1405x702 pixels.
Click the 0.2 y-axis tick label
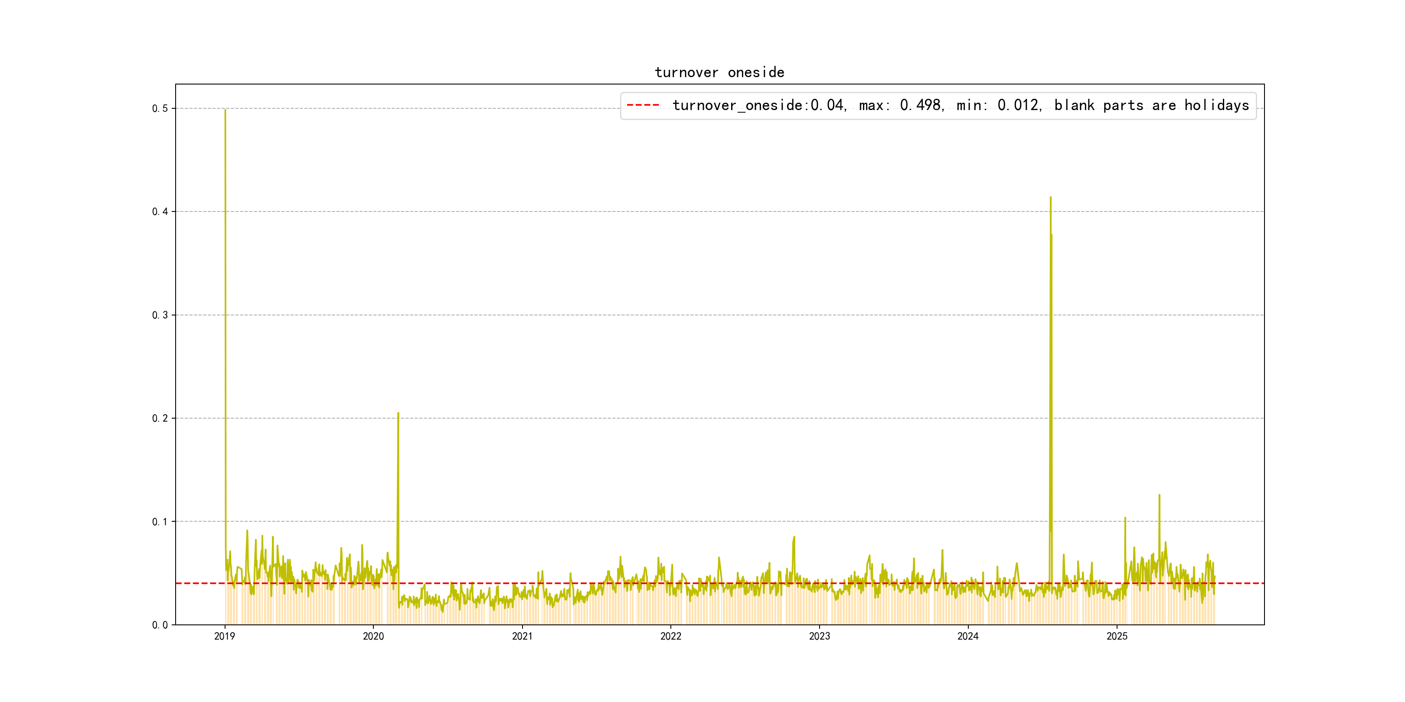pyautogui.click(x=160, y=418)
